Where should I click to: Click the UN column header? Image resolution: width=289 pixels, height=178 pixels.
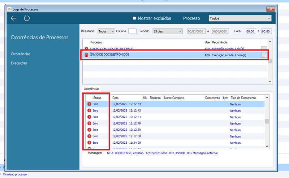click(x=146, y=98)
